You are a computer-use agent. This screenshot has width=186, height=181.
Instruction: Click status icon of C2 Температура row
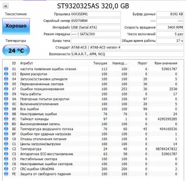click(6, 149)
